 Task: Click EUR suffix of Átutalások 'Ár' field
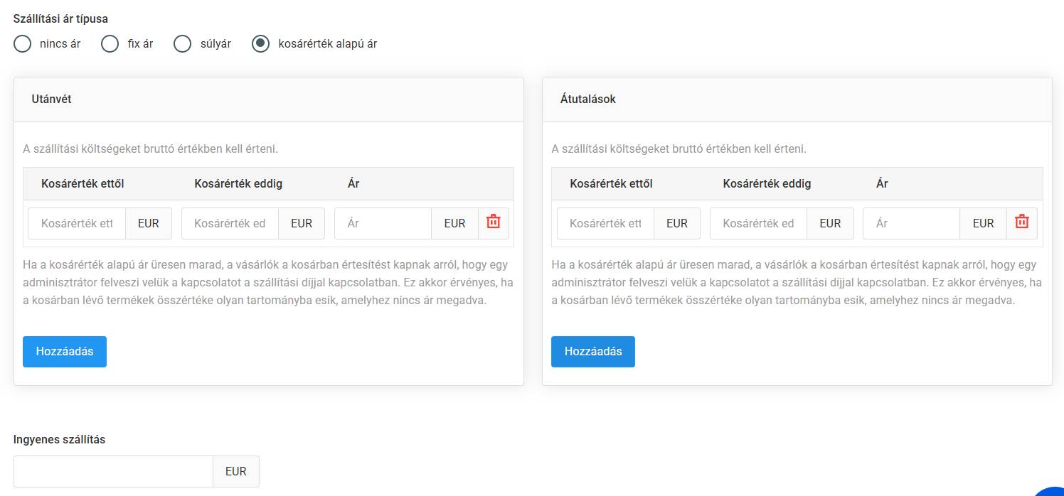pyautogui.click(x=983, y=223)
